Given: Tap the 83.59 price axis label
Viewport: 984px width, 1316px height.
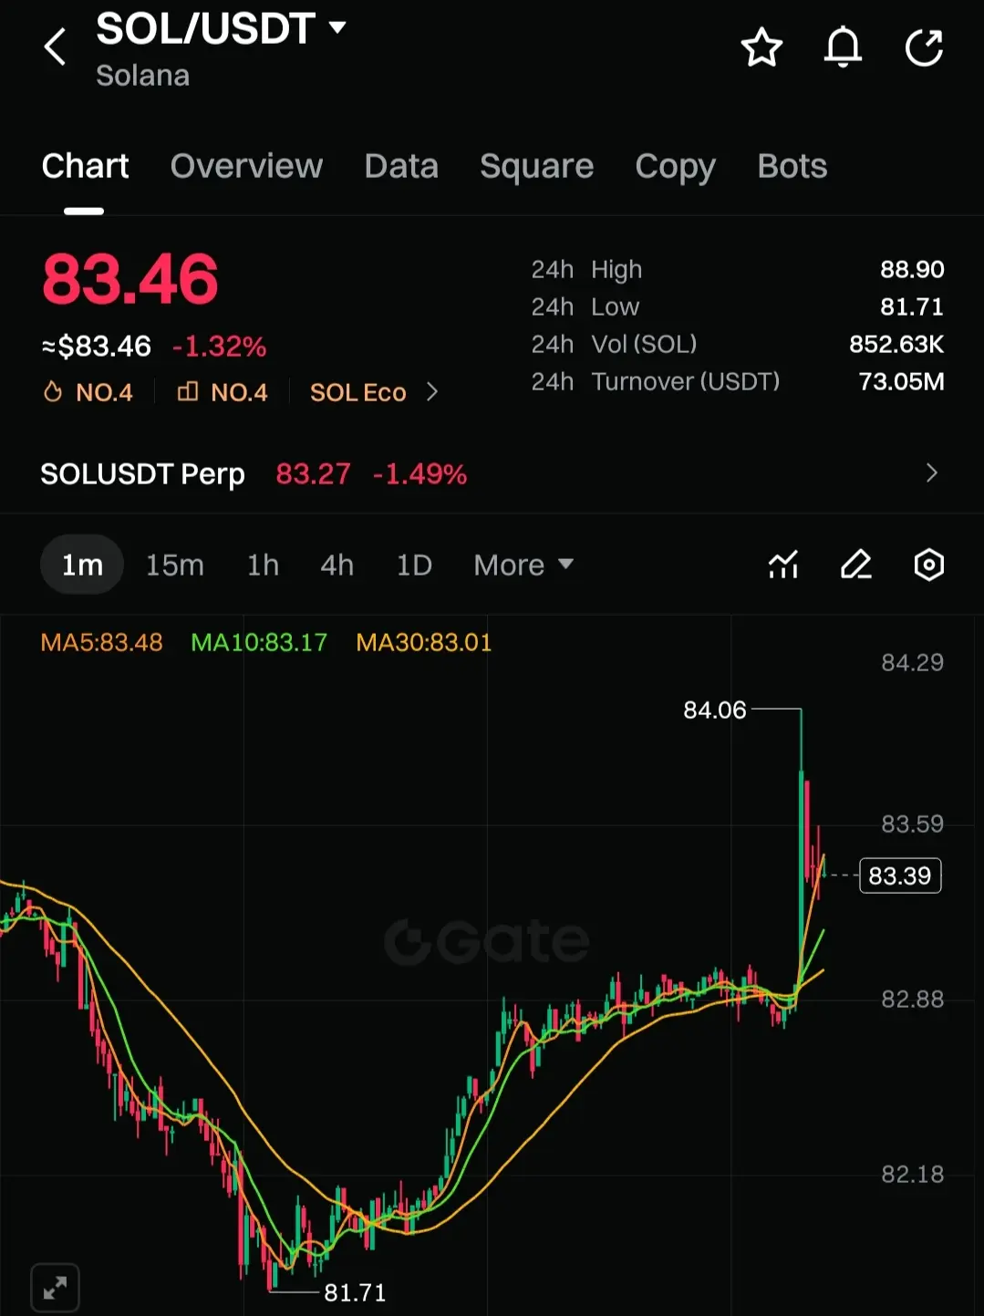Looking at the screenshot, I should click(x=912, y=824).
